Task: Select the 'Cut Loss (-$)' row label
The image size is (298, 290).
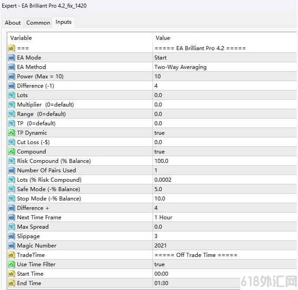Action: [33, 142]
